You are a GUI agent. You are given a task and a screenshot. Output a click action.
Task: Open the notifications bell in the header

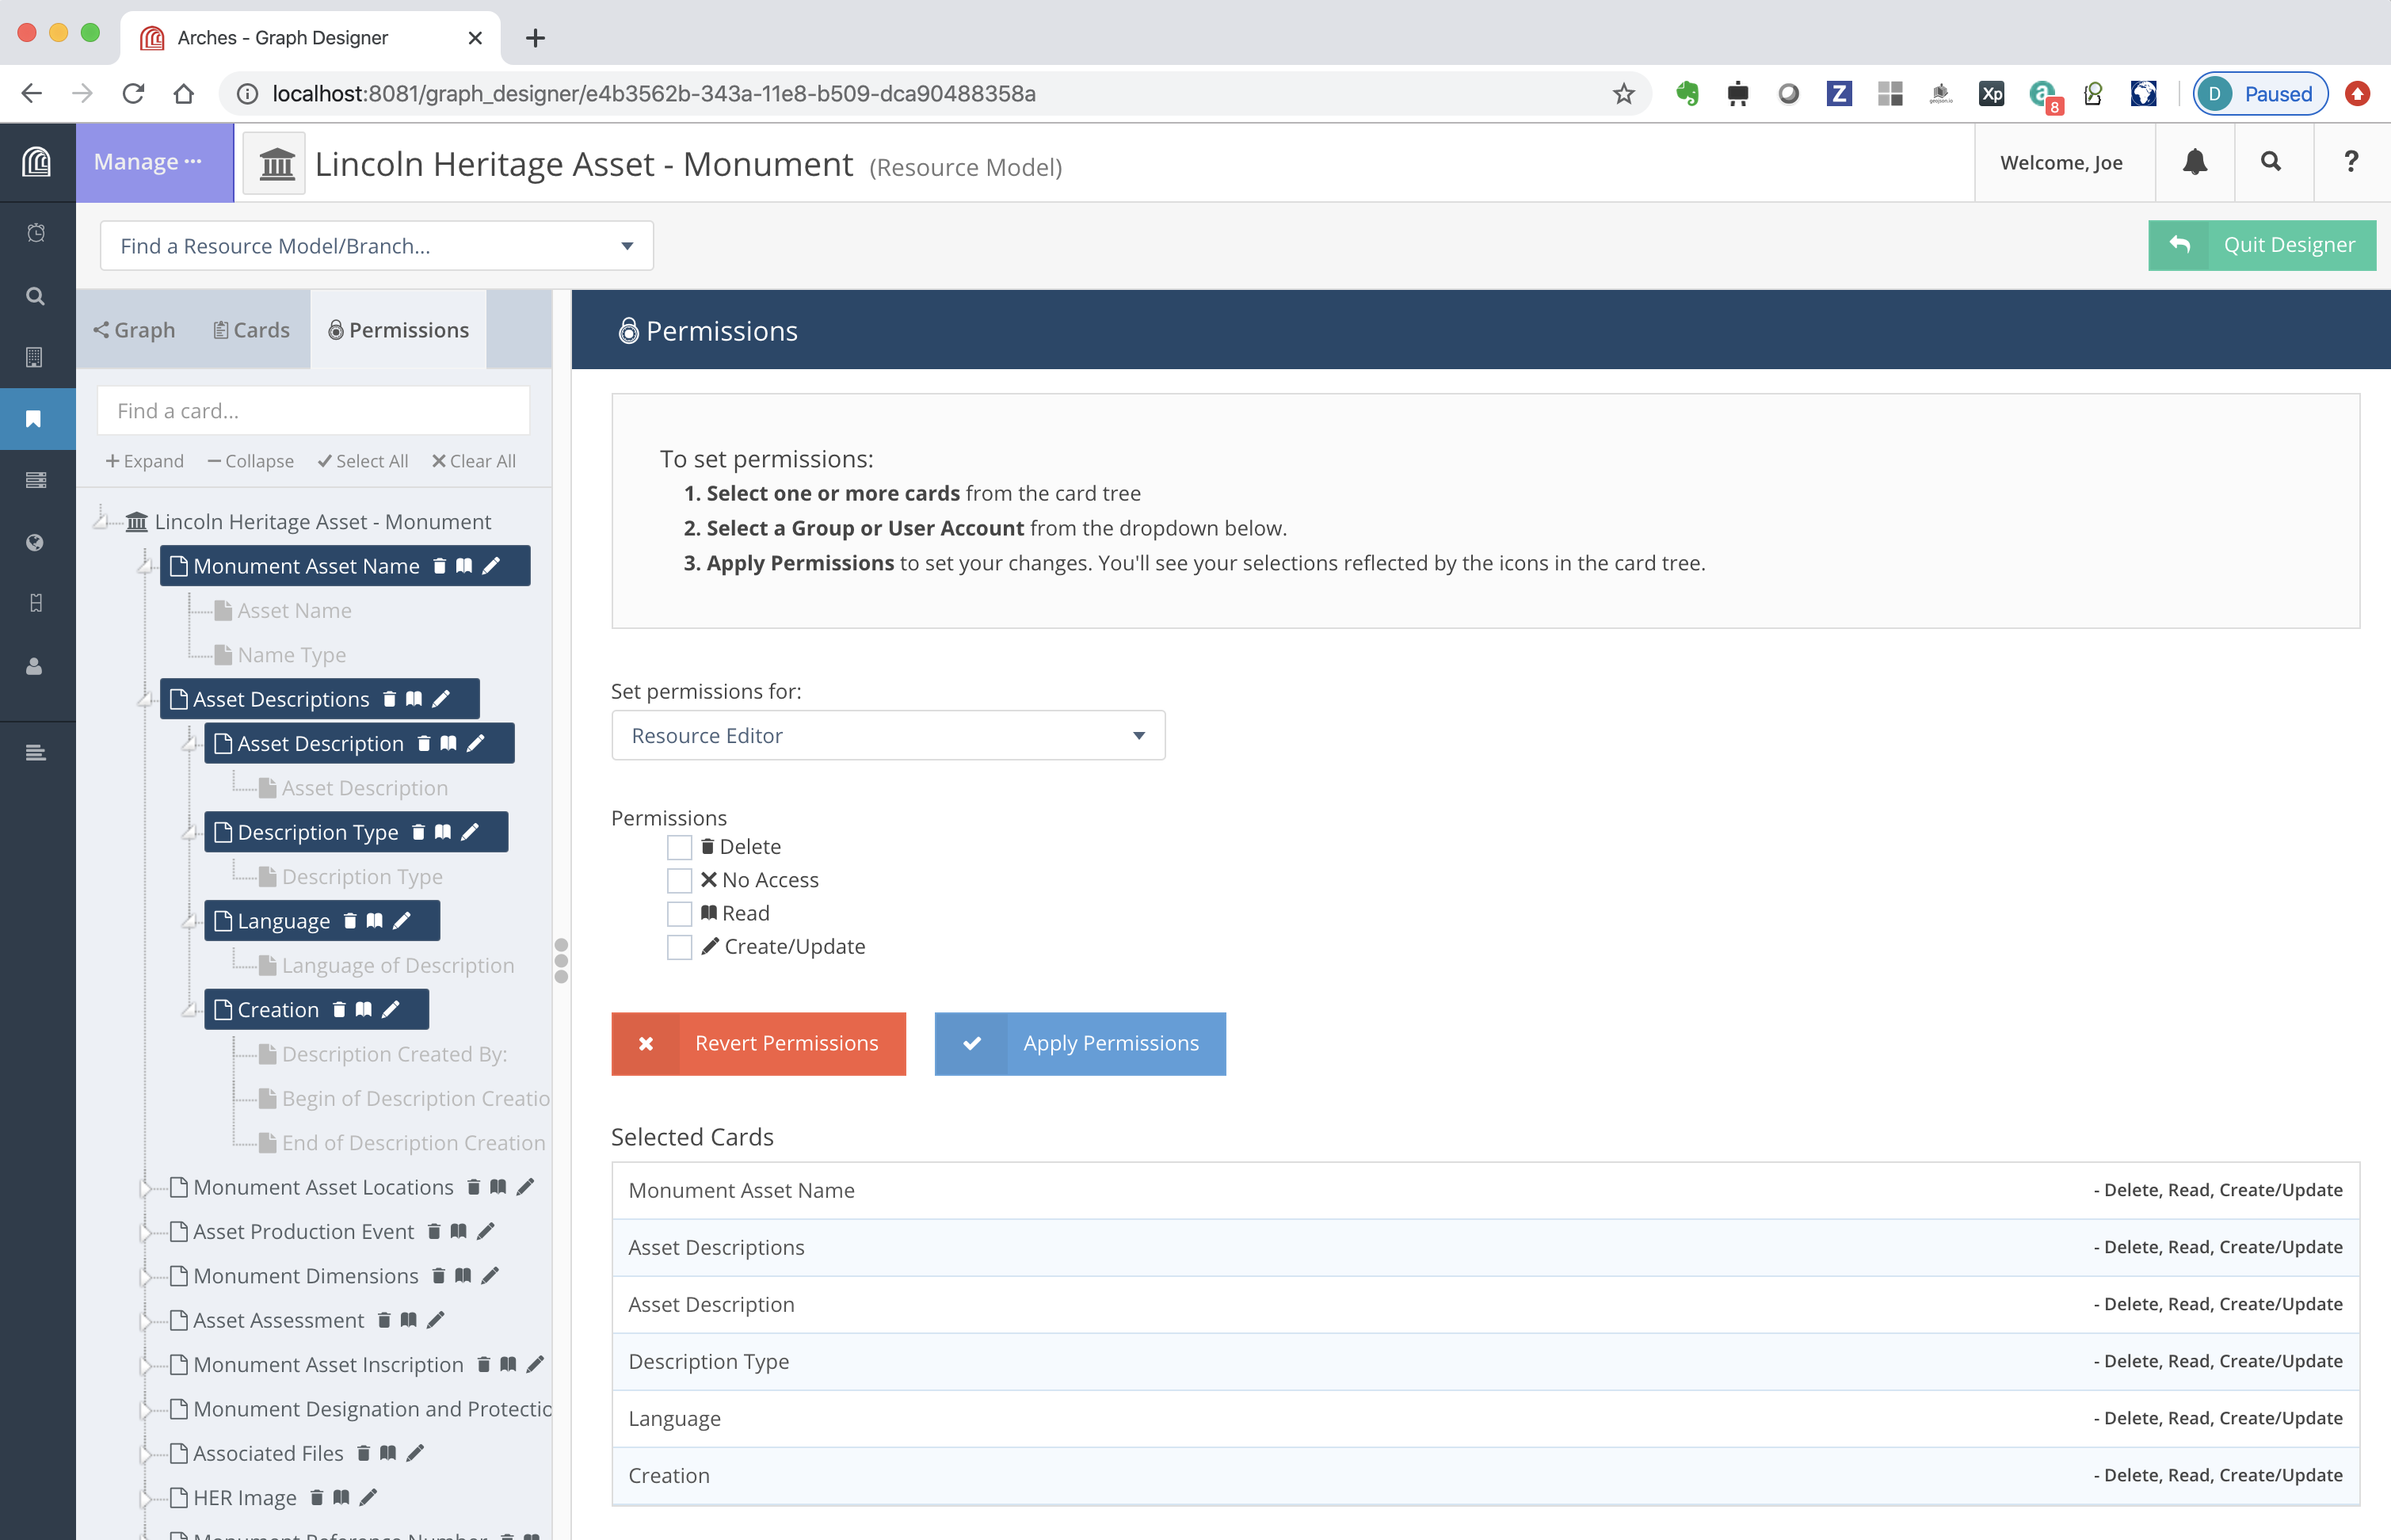[2194, 161]
